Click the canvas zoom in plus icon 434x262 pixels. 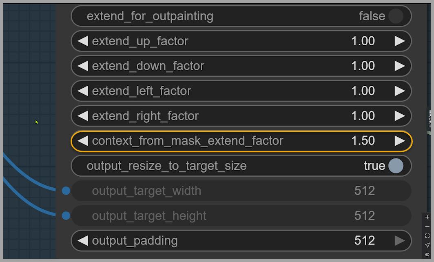[427, 218]
